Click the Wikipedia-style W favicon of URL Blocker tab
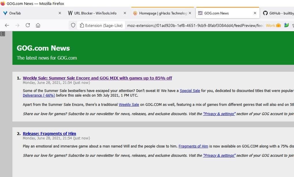Image resolution: width=294 pixels, height=177 pixels. point(70,13)
